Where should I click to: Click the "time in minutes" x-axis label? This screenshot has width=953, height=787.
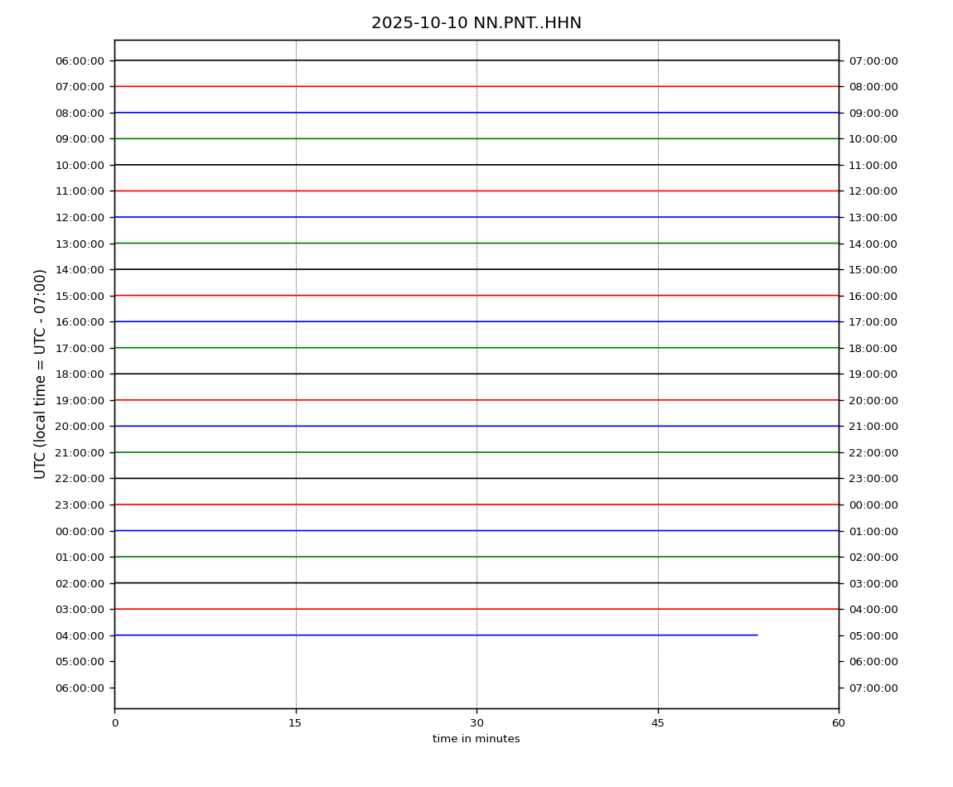click(476, 739)
